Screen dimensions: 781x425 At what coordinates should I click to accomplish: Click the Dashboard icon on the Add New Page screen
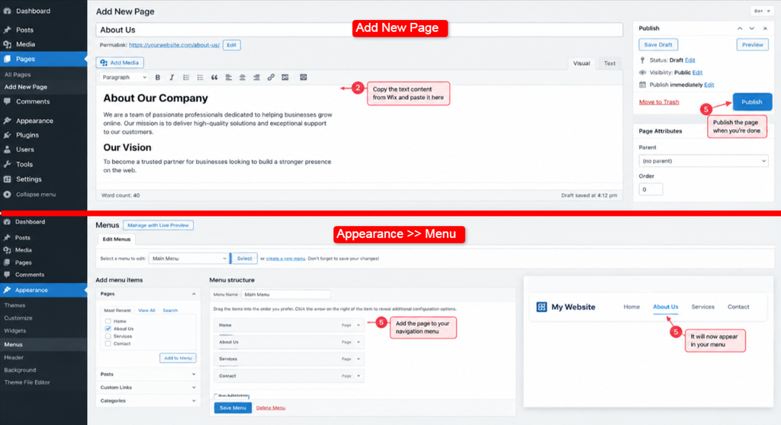coord(7,11)
